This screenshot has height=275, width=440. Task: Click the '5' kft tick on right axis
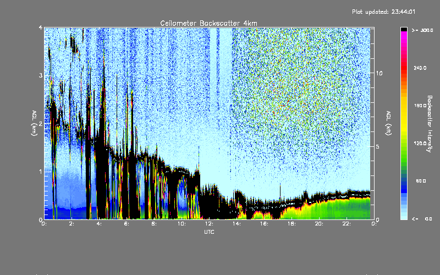pos(378,146)
